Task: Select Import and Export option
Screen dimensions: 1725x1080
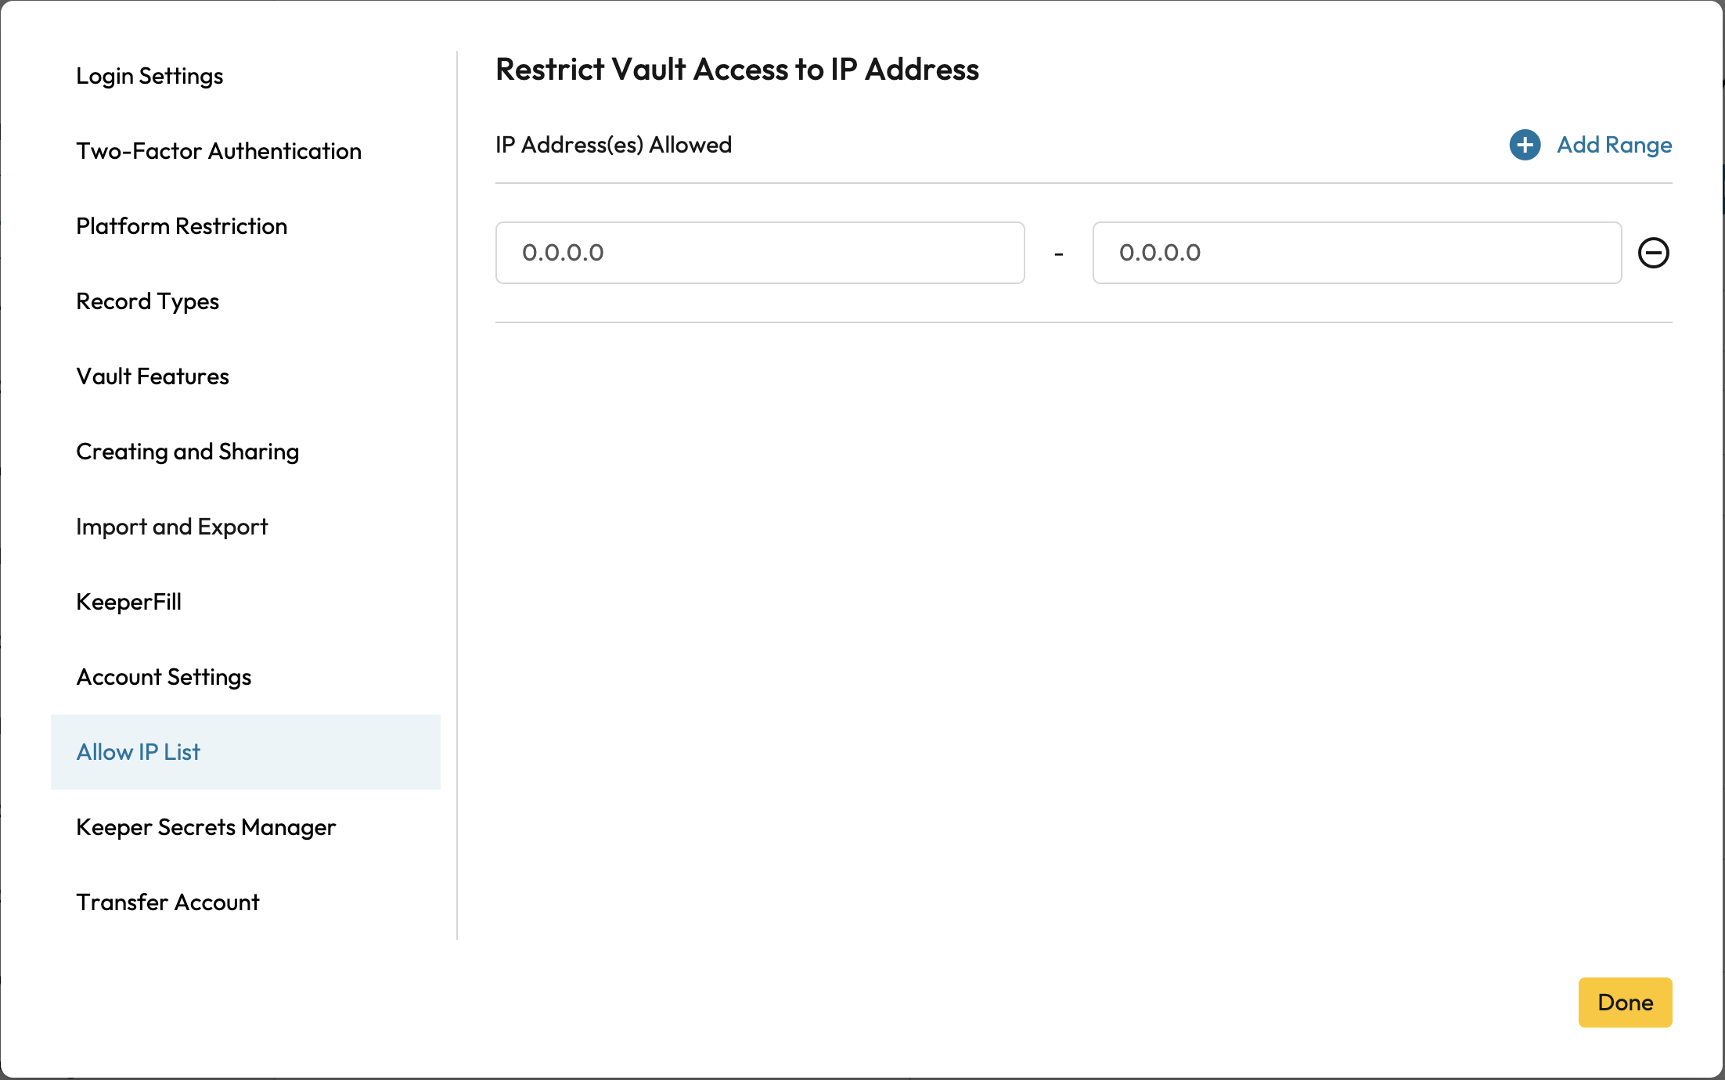Action: pos(171,527)
